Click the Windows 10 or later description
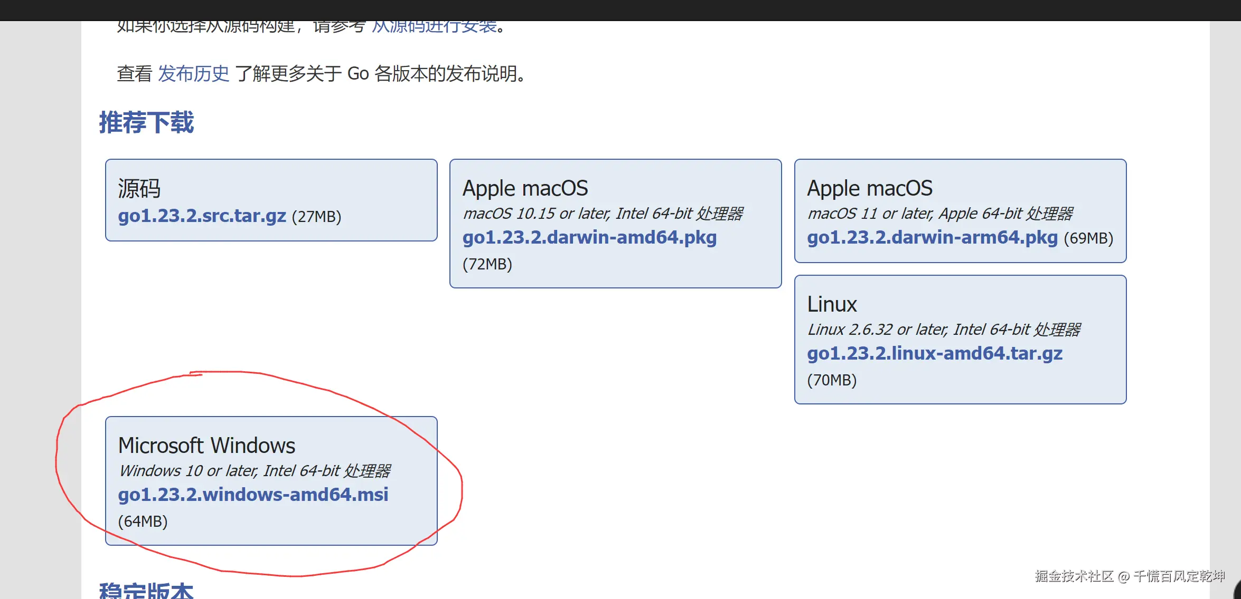1241x599 pixels. click(x=255, y=471)
